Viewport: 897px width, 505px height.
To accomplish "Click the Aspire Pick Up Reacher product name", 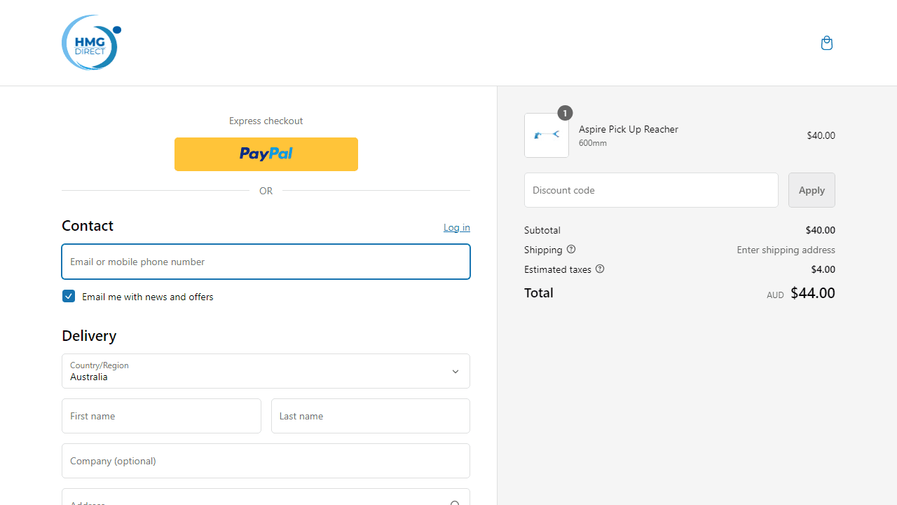I will 629,129.
